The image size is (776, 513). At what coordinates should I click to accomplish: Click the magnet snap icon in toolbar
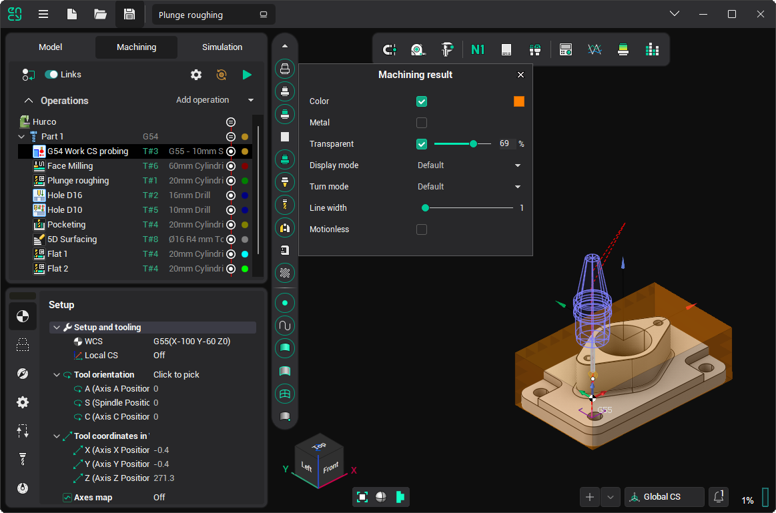coord(389,49)
